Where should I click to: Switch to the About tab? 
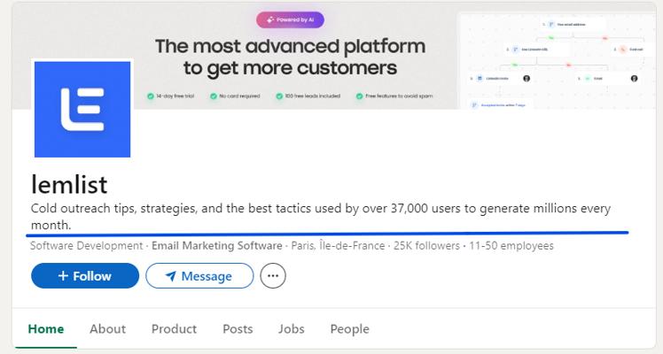[107, 329]
